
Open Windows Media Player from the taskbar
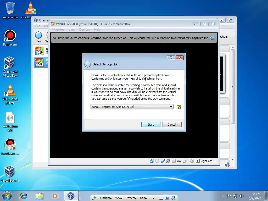tap(55, 196)
